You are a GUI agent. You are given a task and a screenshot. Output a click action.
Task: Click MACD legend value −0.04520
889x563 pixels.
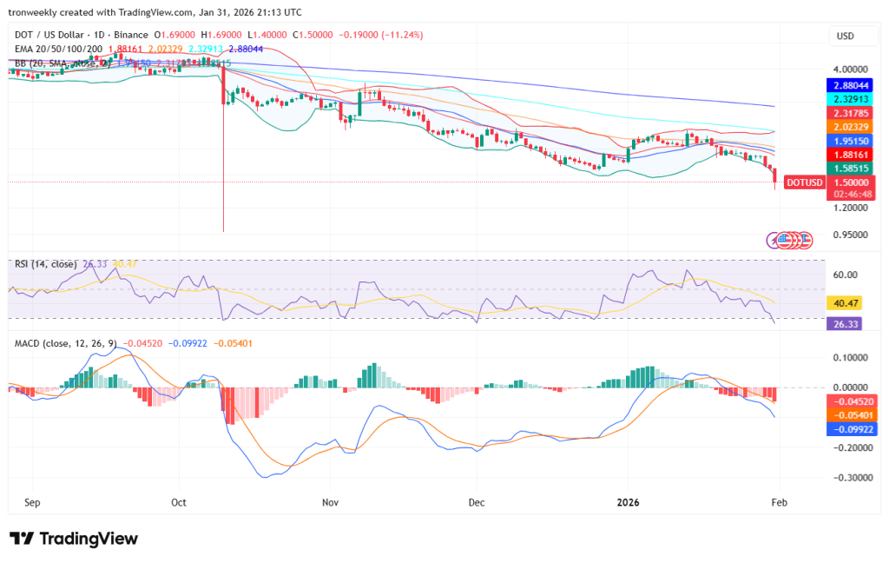[142, 343]
